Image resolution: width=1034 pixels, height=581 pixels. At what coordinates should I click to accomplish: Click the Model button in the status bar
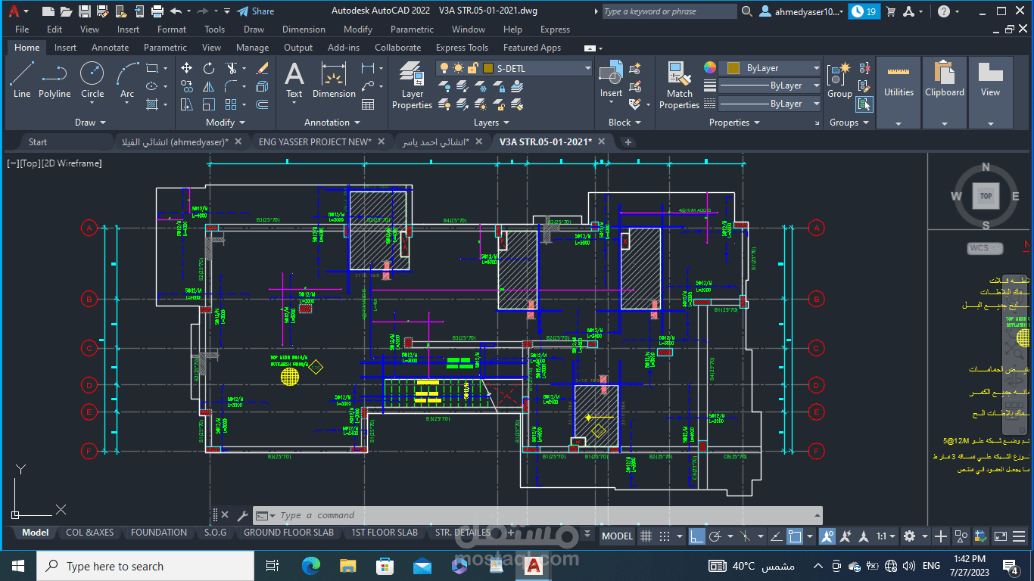(617, 536)
